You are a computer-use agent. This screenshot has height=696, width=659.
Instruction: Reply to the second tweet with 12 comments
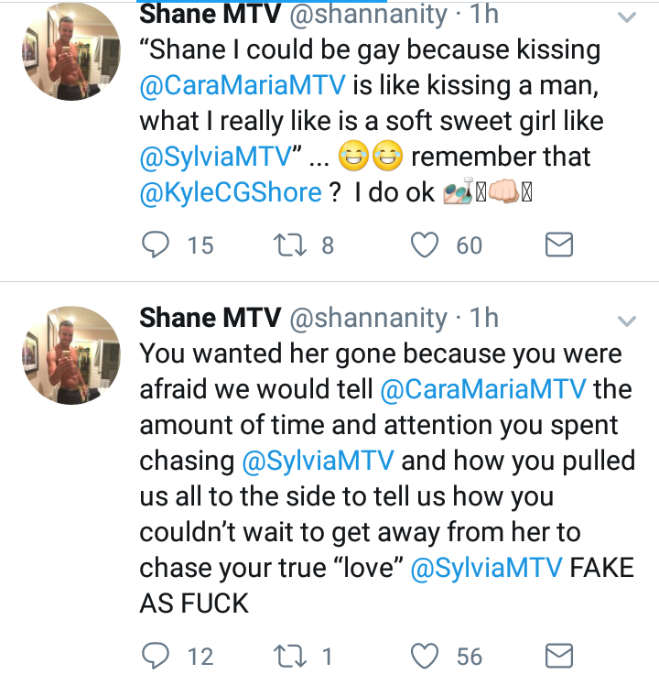155,656
